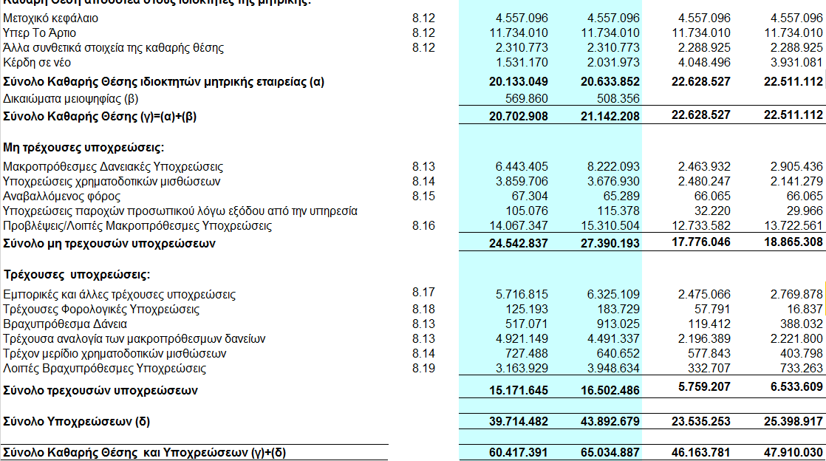Click the 'Δικαιώματα μειοψηφίας (β)' label
The height and width of the screenshot is (461, 826).
click(71, 99)
